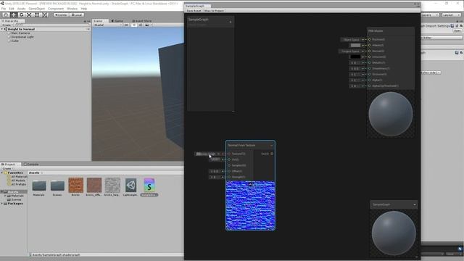Screen dimensions: 464x261
Task: Open the Component menu
Action: [56, 9]
